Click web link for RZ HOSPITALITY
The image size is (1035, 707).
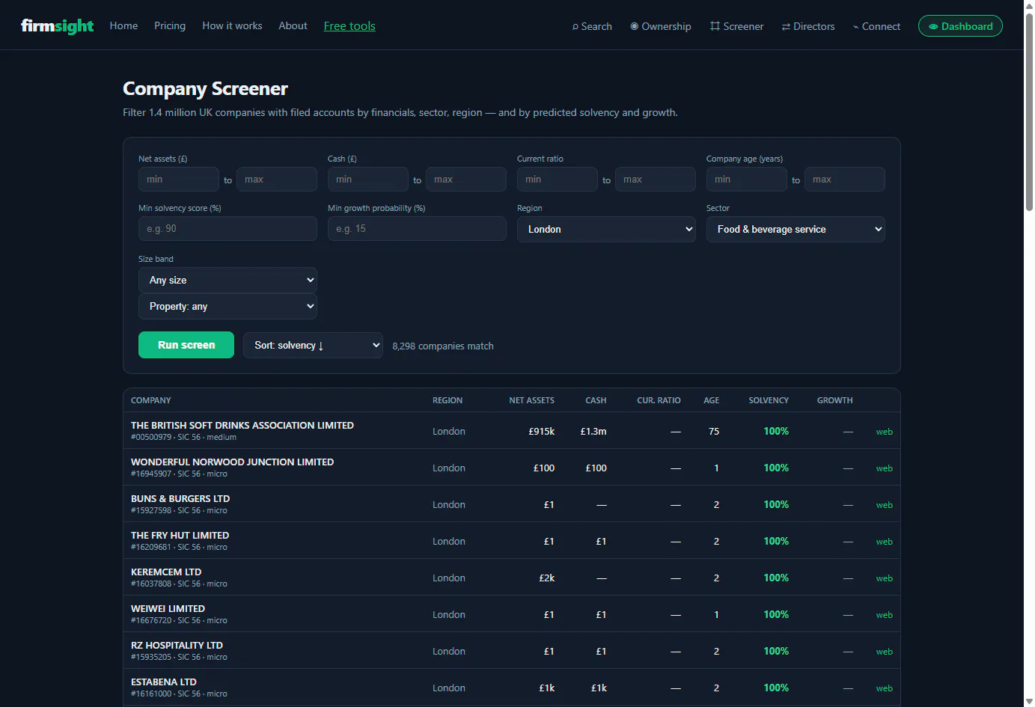coord(884,652)
